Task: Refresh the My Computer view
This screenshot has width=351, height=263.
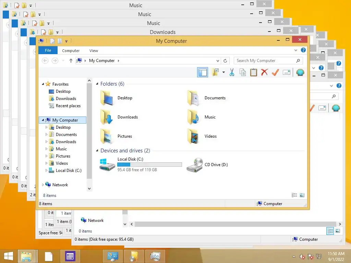Action: (x=225, y=61)
